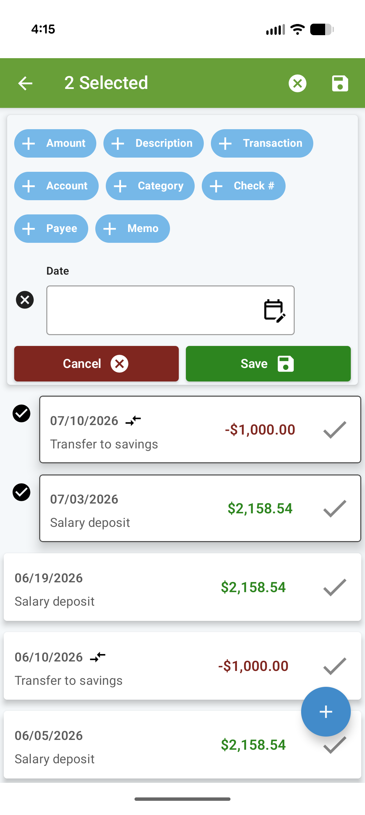
Task: Click the green Save button
Action: pyautogui.click(x=268, y=364)
